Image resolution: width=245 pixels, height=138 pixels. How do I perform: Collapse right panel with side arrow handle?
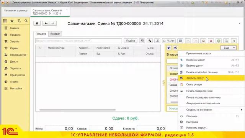coord(163,83)
